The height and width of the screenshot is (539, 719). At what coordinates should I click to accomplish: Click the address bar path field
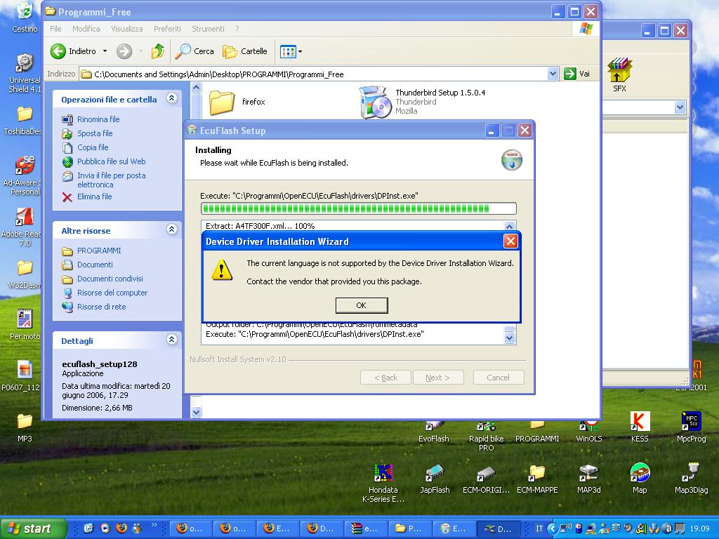pos(314,74)
